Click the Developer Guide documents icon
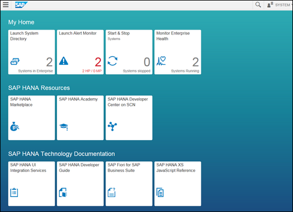Image resolution: width=293 pixels, height=212 pixels. pyautogui.click(x=63, y=192)
